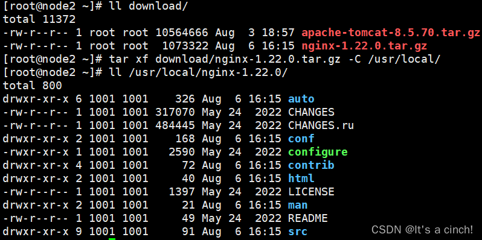The height and width of the screenshot is (240, 482).
Task: Click the 'total 11372' line
Action: click(39, 19)
